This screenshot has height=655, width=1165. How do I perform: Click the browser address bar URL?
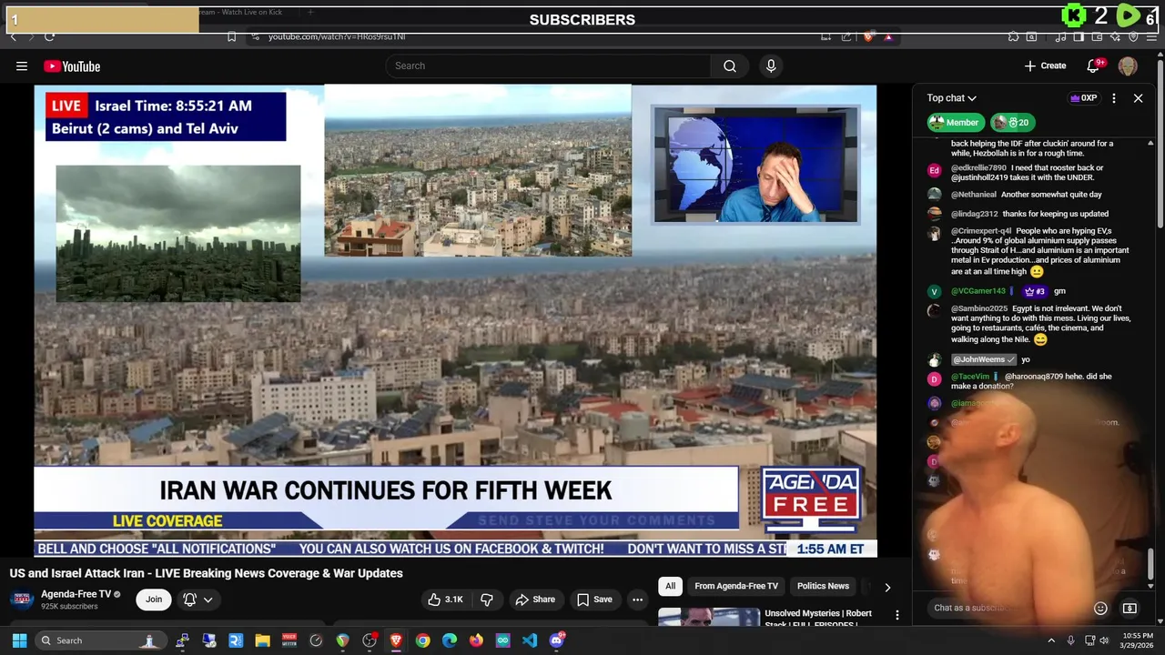point(337,36)
